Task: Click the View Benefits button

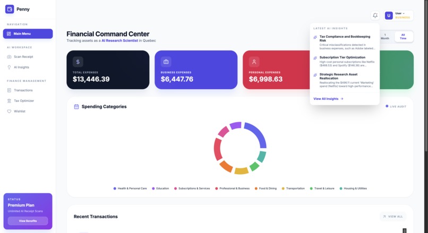Action: (28, 221)
